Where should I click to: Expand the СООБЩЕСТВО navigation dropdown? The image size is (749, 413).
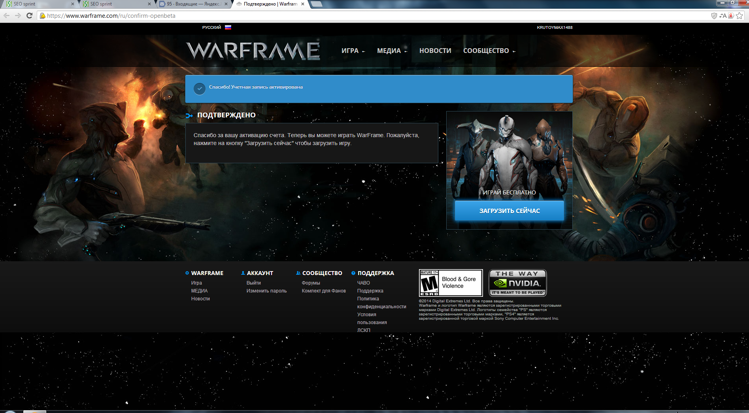tap(489, 51)
